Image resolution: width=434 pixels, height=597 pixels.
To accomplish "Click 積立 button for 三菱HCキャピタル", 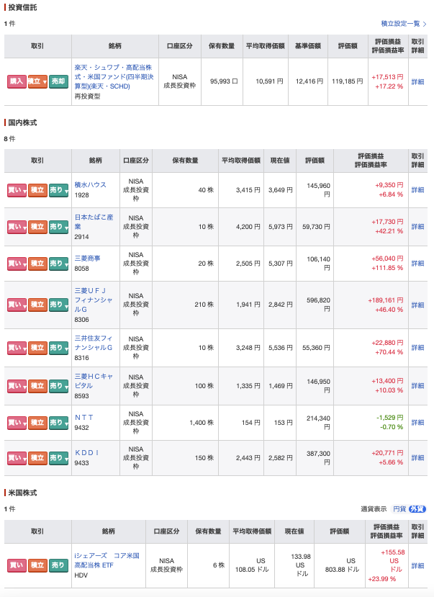I will (37, 386).
